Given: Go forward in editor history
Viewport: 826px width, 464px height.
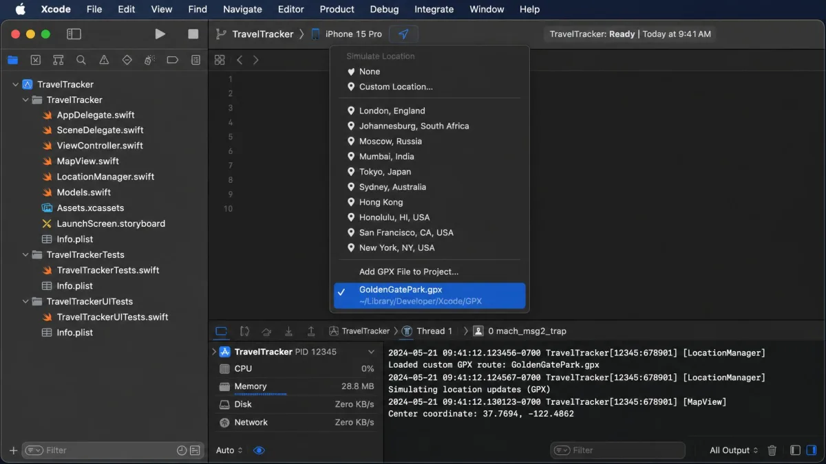Looking at the screenshot, I should (x=256, y=60).
